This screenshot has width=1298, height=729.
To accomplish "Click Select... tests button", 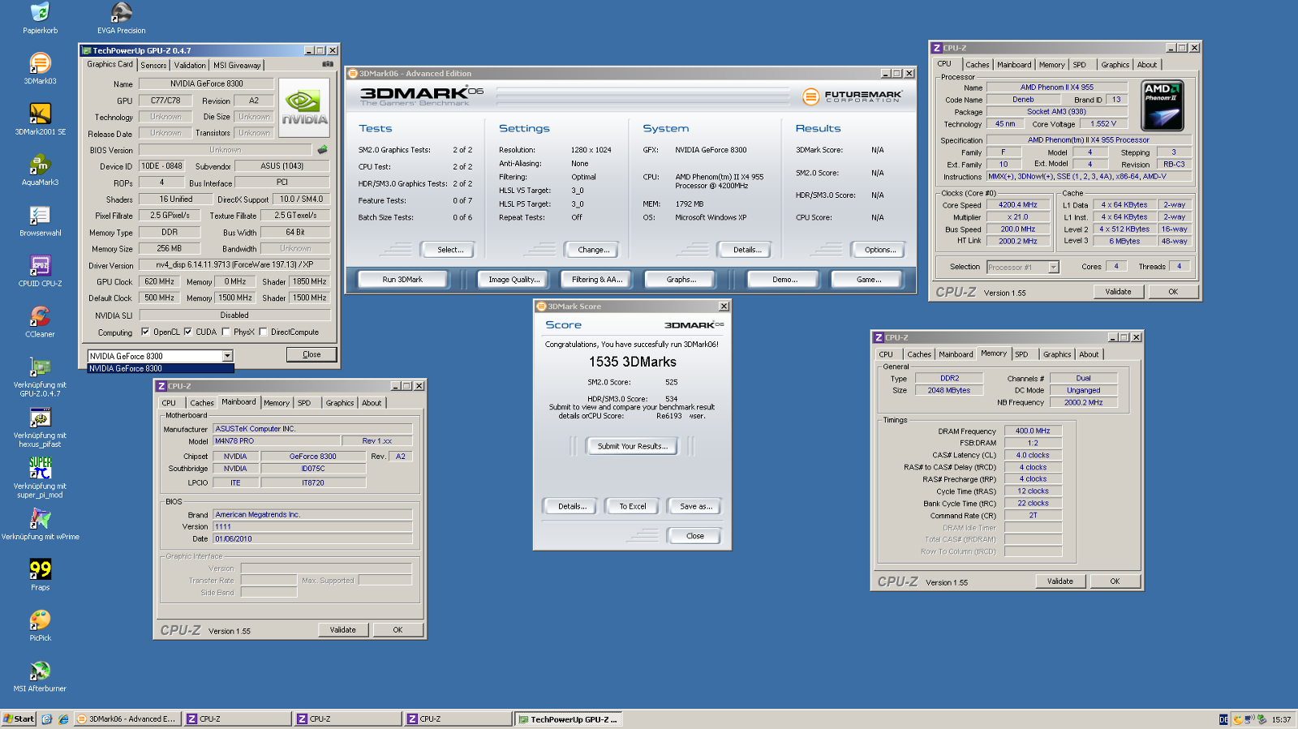I will point(450,250).
